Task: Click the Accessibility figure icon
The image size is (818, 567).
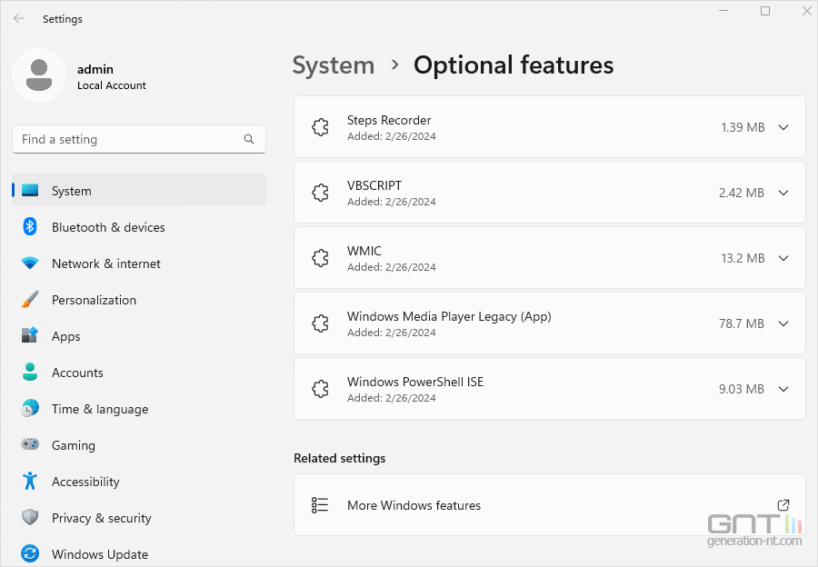Action: pos(30,482)
